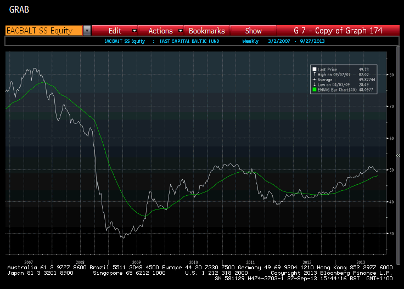Click the white Last Price legend swatch

coord(315,70)
